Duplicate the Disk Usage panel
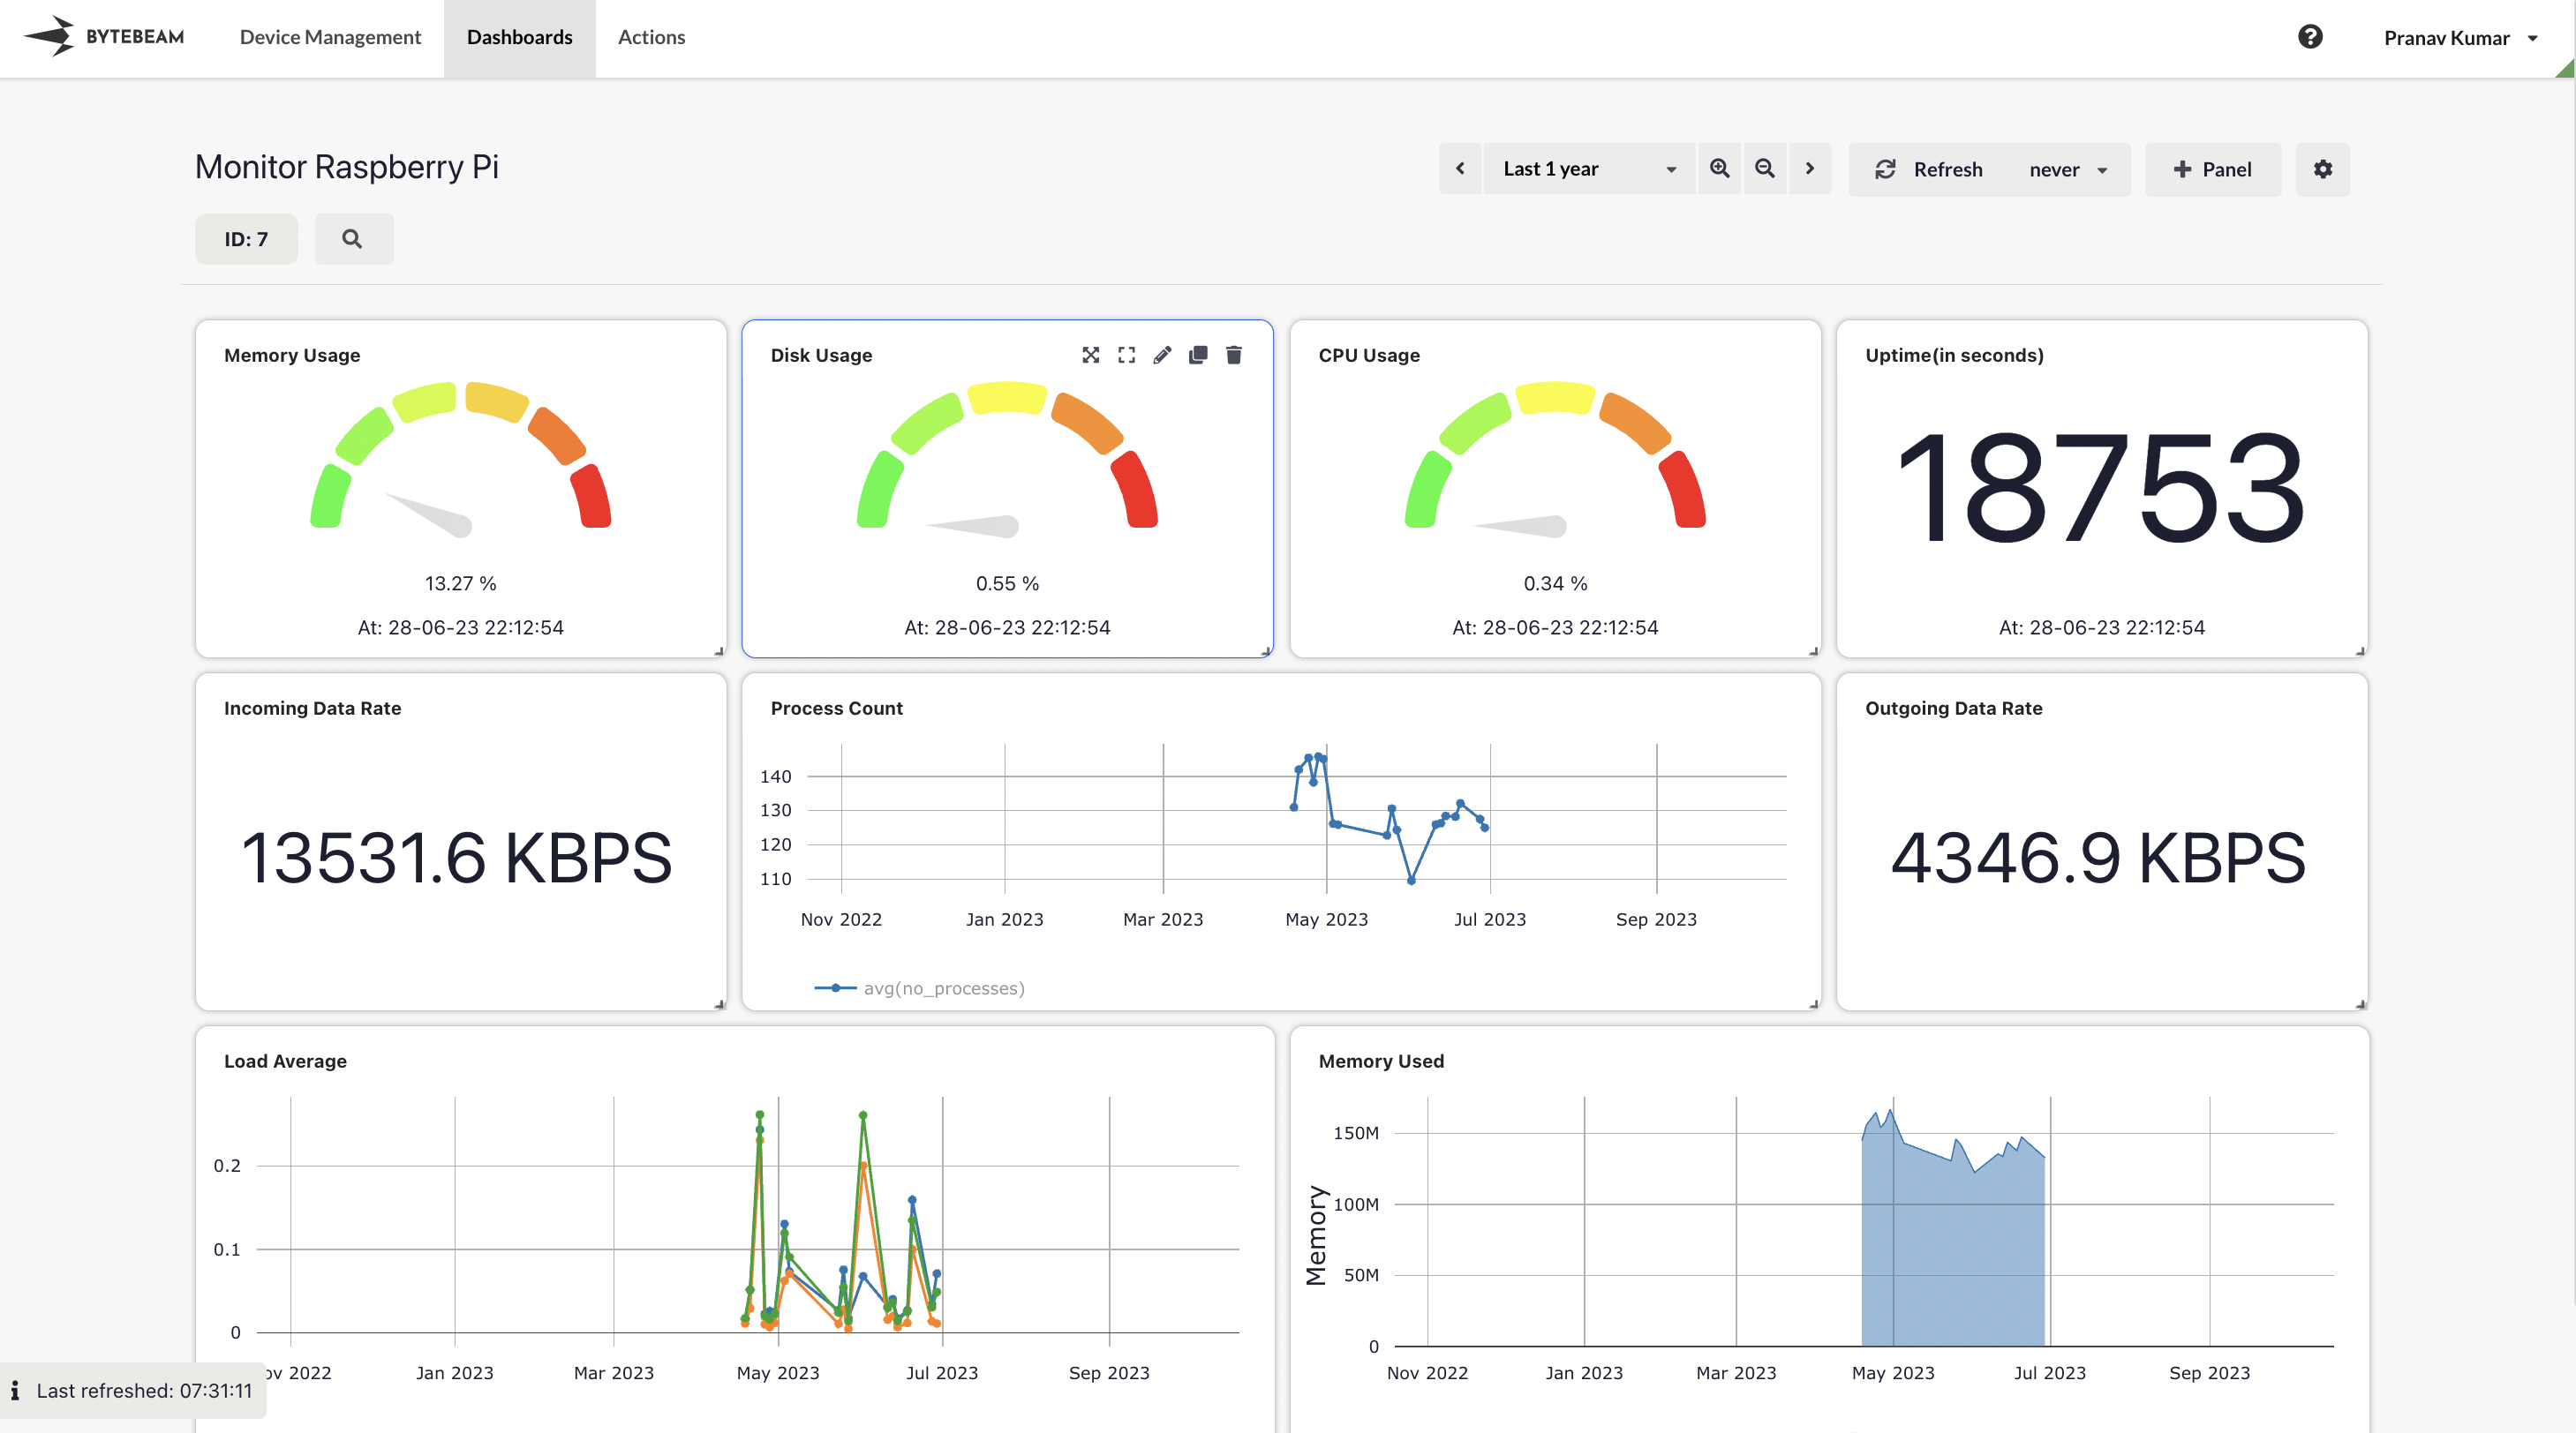2576x1433 pixels. [1198, 355]
